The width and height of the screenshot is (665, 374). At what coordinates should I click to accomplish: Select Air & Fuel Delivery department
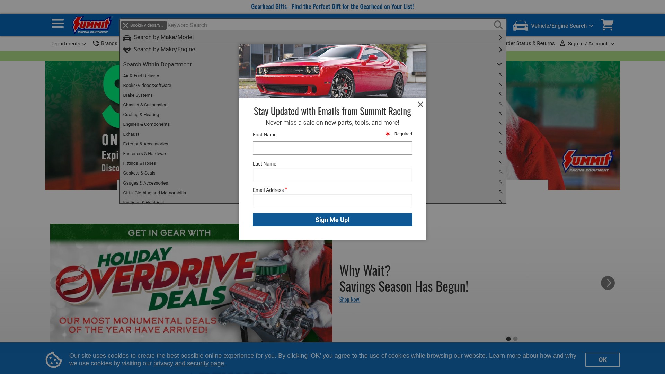pos(141,75)
